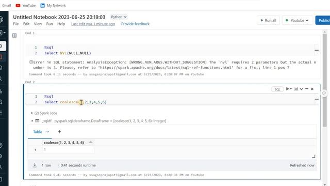Viewport: 330px width, 186px height.
Task: Open the comments bubble icon beside Cmd 2
Action: [x=324, y=93]
